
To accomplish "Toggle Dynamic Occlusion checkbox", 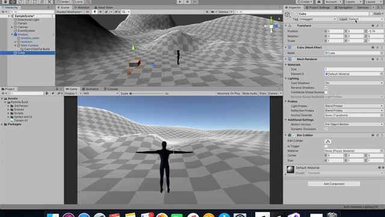I will pyautogui.click(x=326, y=129).
